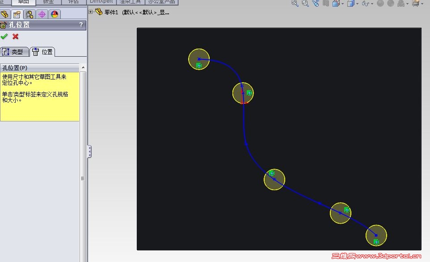Switch to the DimXpert ribbon tab
Viewport: 430px width, 262px height.
pos(101,2)
